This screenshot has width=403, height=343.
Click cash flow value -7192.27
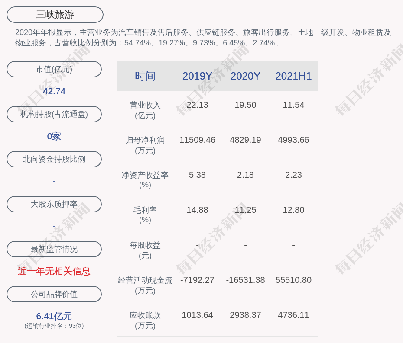[x=197, y=280]
